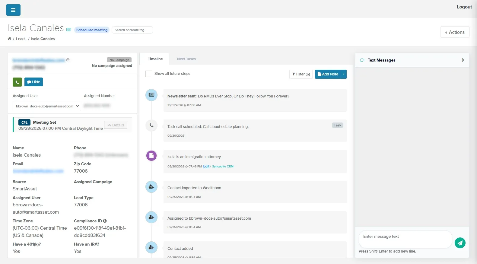This screenshot has height=264, width=477.
Task: Click the Scheduled meeting tag
Action: (x=92, y=30)
